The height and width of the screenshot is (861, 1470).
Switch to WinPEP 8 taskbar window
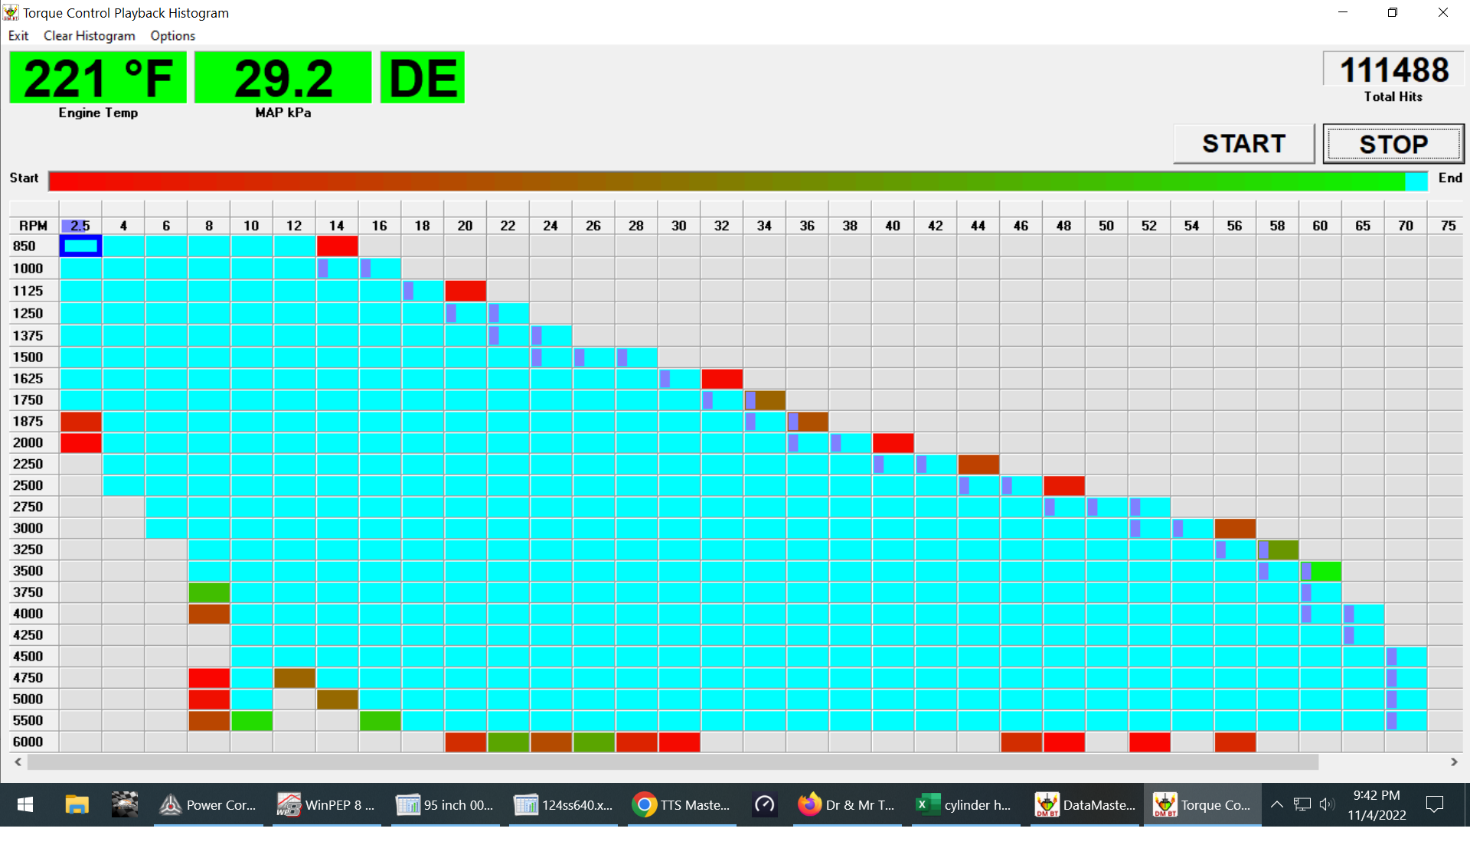pyautogui.click(x=327, y=804)
